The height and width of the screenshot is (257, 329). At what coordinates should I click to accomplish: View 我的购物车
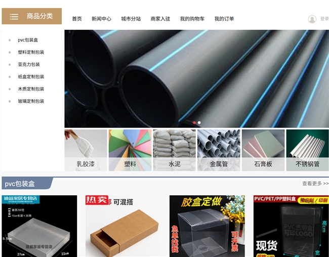point(192,19)
